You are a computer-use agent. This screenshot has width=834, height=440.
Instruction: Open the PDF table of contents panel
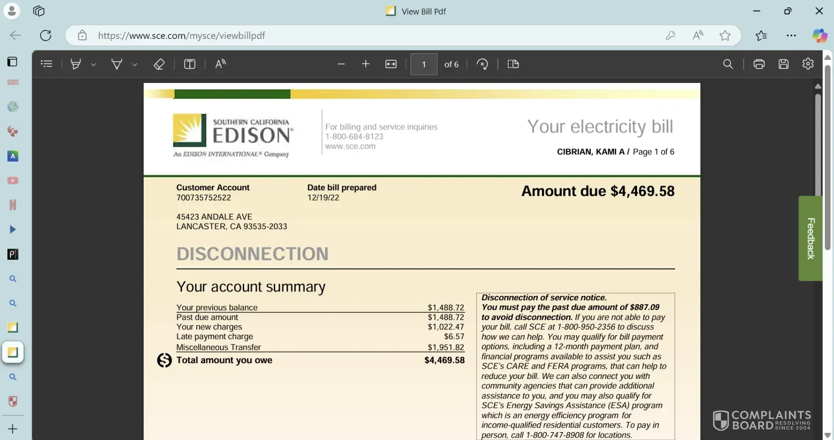point(47,64)
